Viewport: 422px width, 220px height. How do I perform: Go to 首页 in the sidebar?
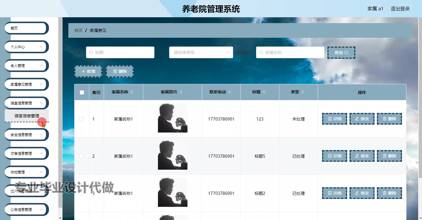(26, 28)
